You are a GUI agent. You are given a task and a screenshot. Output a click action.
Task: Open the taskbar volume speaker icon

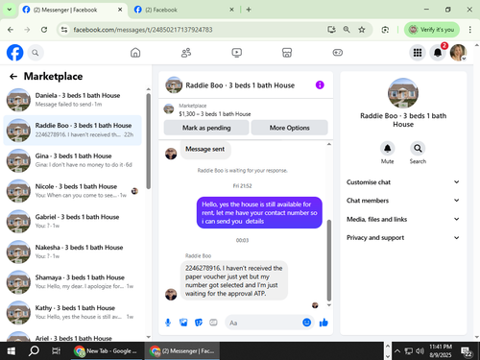click(420, 351)
